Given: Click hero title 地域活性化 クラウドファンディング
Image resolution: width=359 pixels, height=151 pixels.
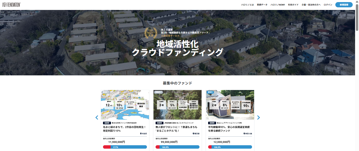Looking at the screenshot, I should tap(177, 48).
